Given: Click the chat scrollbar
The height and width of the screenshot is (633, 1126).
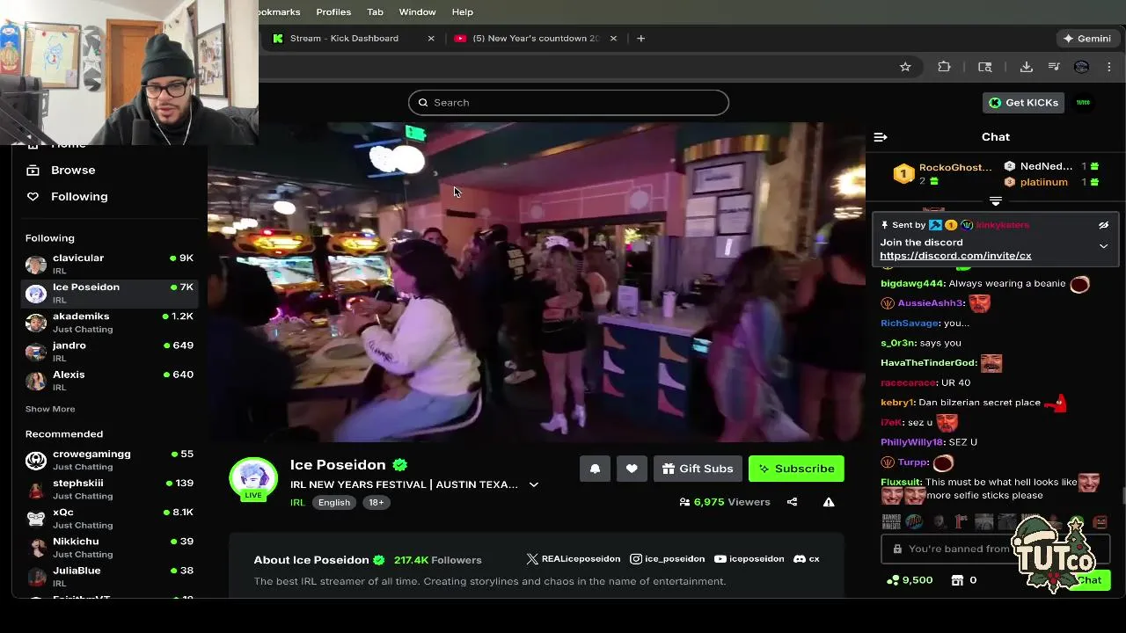Looking at the screenshot, I should 1122,497.
